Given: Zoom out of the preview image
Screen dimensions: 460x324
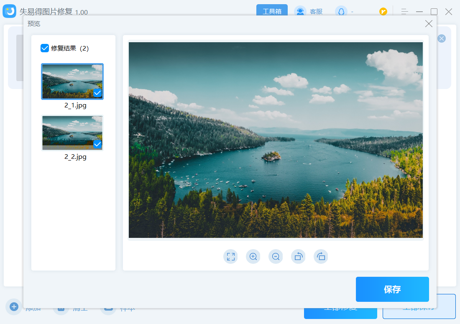Looking at the screenshot, I should click(276, 257).
